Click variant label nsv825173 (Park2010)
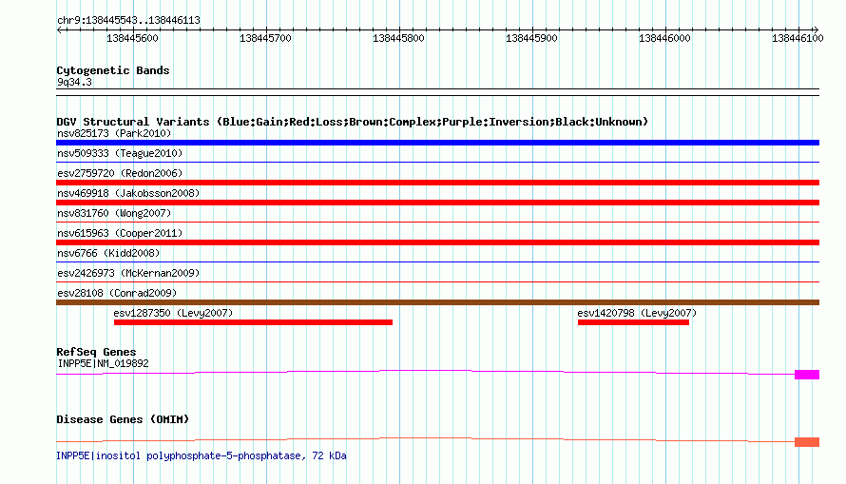The height and width of the screenshot is (484, 846). tap(114, 133)
